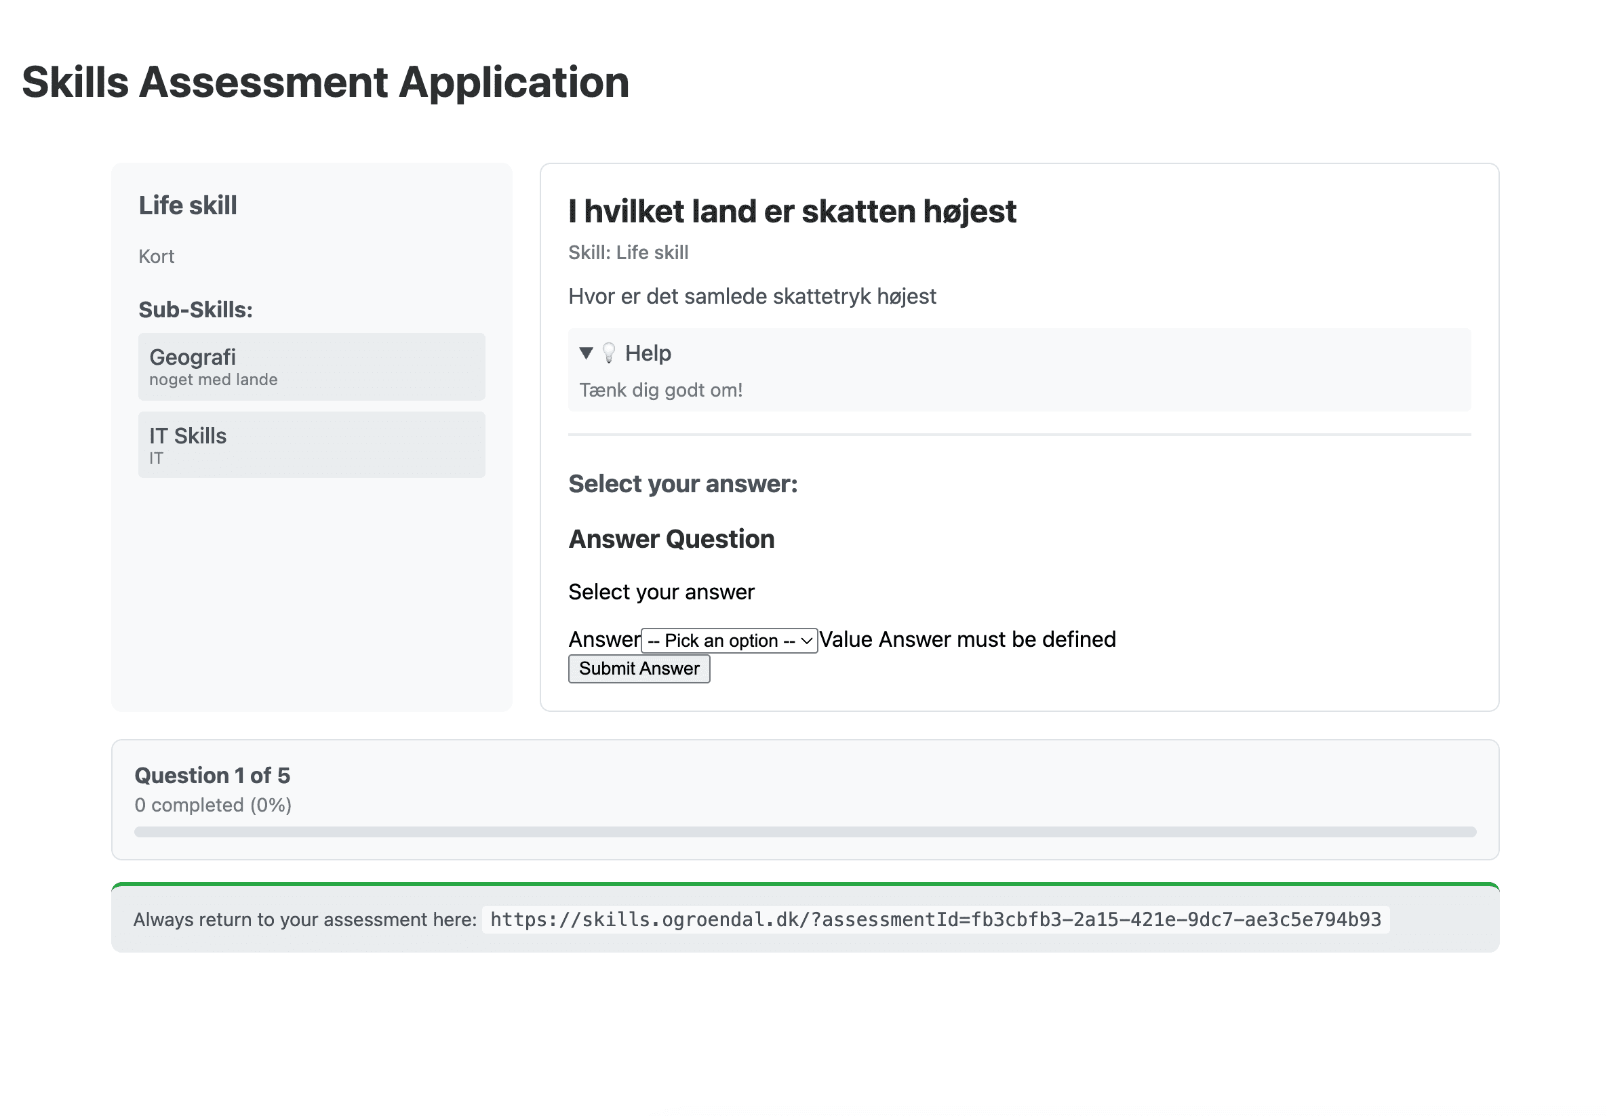Click the lightbulb icon beside Help
Image resolution: width=1607 pixels, height=1116 pixels.
click(x=608, y=353)
